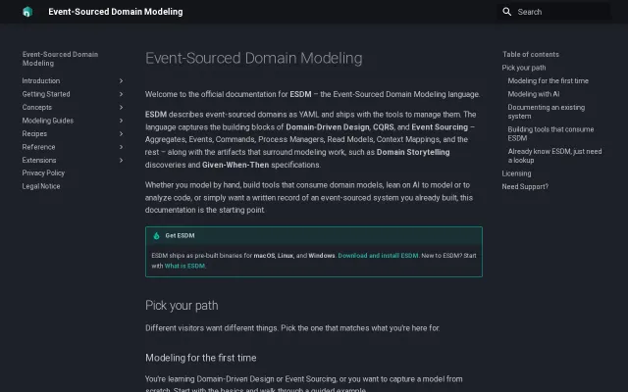Click the Event-Sourced Domain Modeling header title

[116, 12]
